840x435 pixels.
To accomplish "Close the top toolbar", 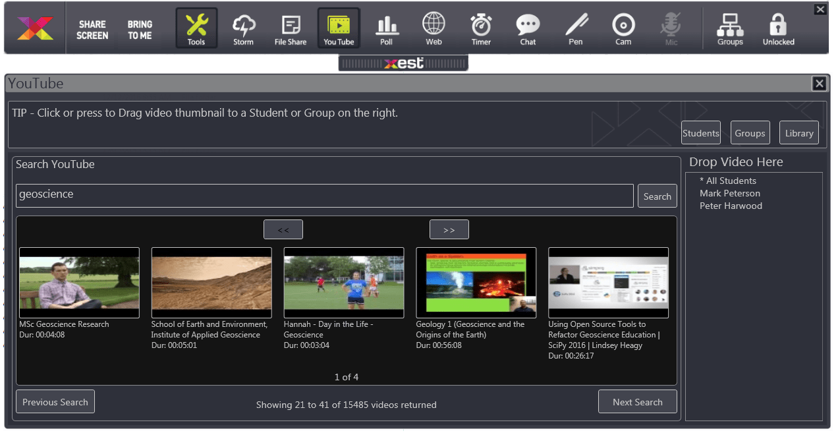I will point(820,9).
